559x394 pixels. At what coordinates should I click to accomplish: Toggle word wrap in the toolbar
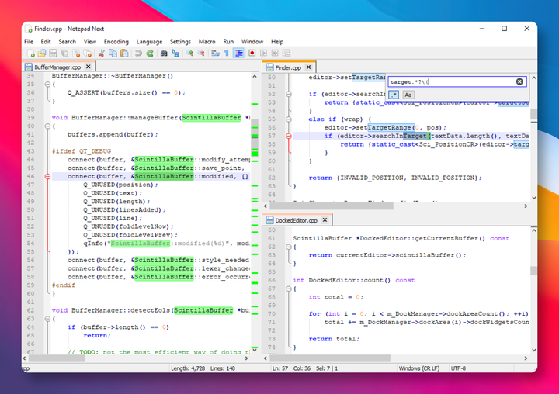point(215,54)
